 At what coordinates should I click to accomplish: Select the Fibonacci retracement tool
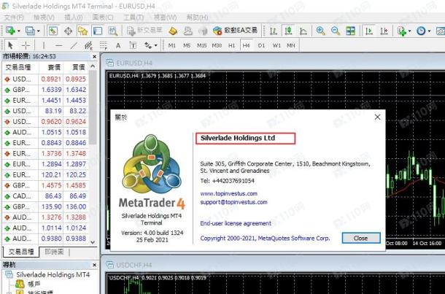104,45
